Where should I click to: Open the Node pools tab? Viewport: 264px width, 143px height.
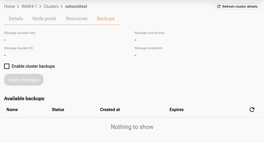pyautogui.click(x=44, y=18)
